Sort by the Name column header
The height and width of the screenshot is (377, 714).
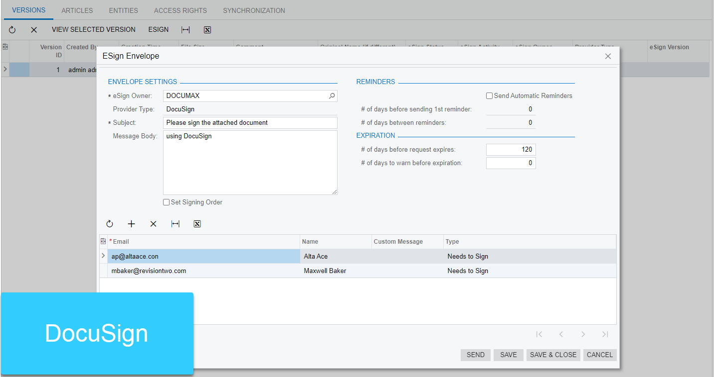point(336,242)
